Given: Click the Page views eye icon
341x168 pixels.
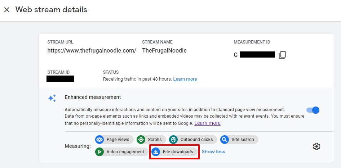Looking at the screenshot, I should tap(99, 140).
